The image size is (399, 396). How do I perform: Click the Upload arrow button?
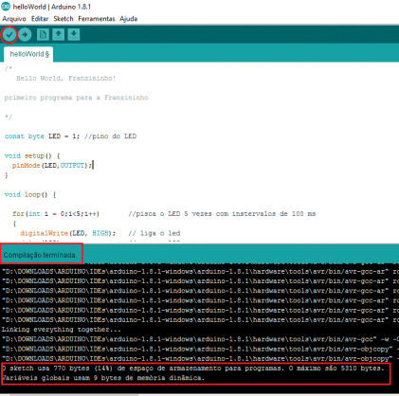tap(25, 35)
